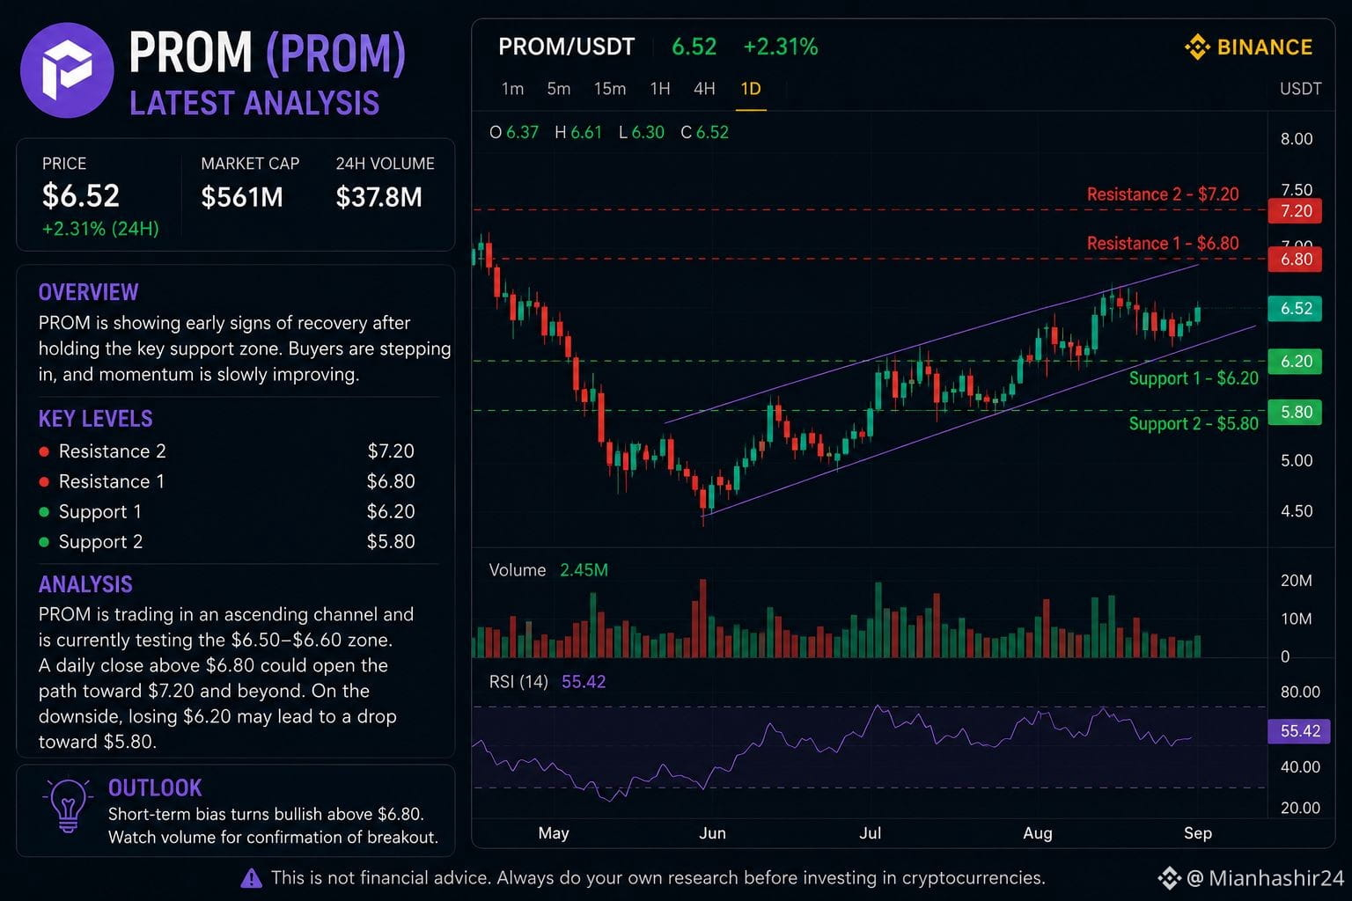Screen dimensions: 1352x901
Task: Select the active 1D timeframe tab
Action: [751, 89]
